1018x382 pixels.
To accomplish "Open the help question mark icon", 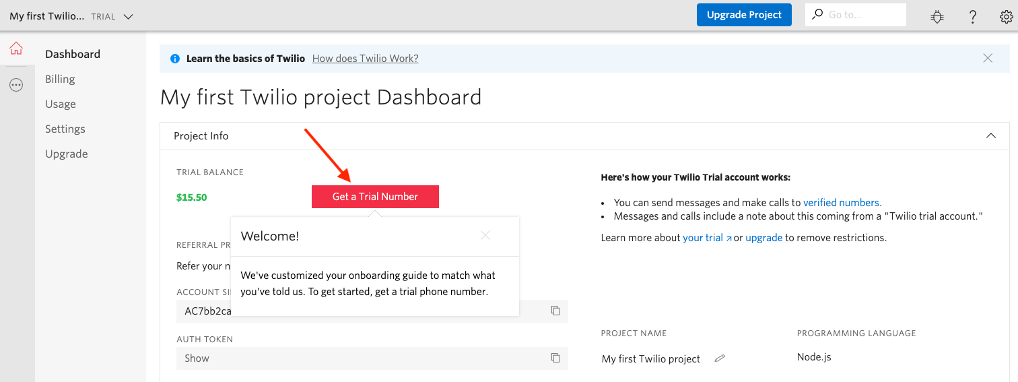I will 972,16.
